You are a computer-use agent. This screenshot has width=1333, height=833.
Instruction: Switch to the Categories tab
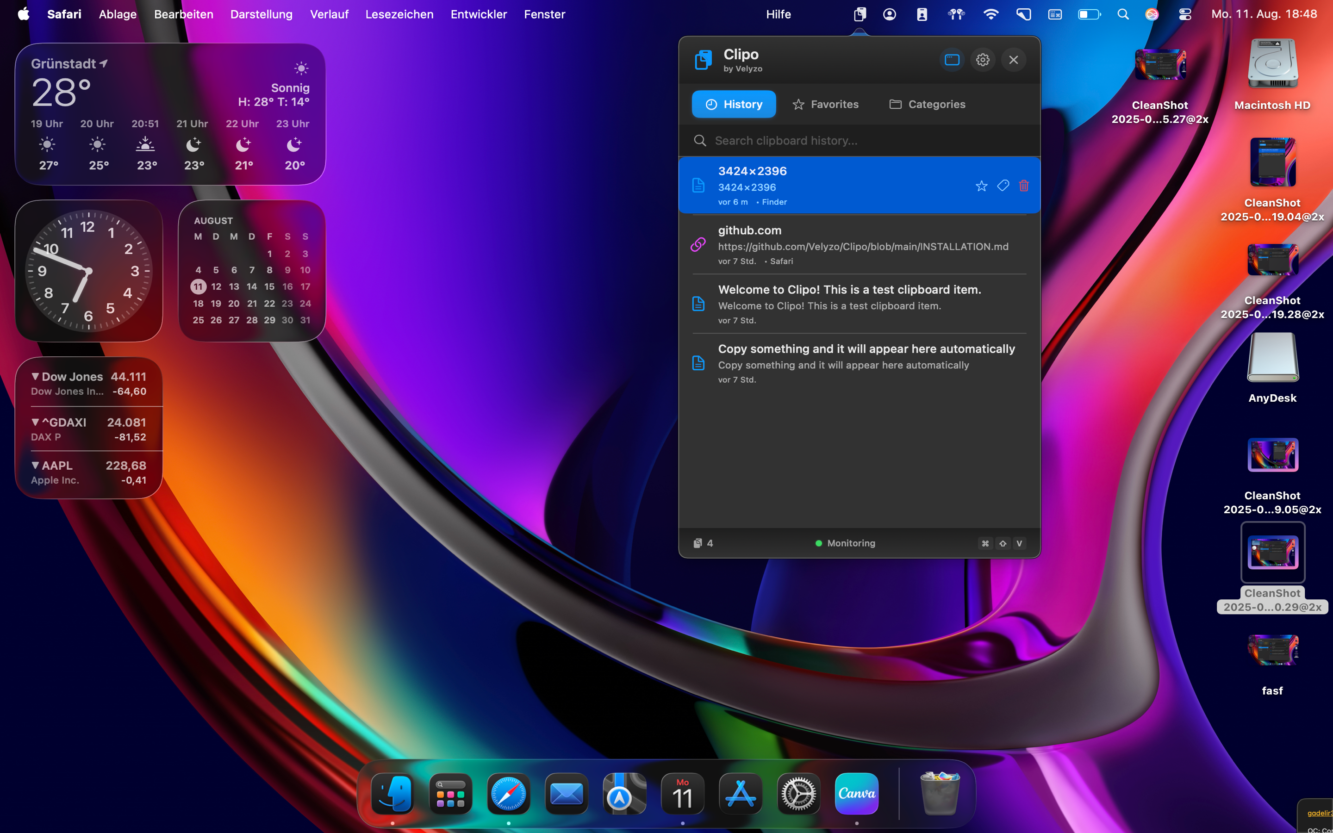click(x=927, y=104)
